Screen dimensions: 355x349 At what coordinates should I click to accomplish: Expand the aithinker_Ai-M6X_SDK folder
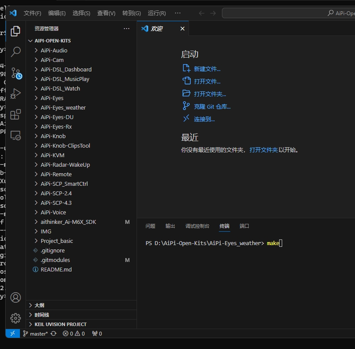point(81,222)
